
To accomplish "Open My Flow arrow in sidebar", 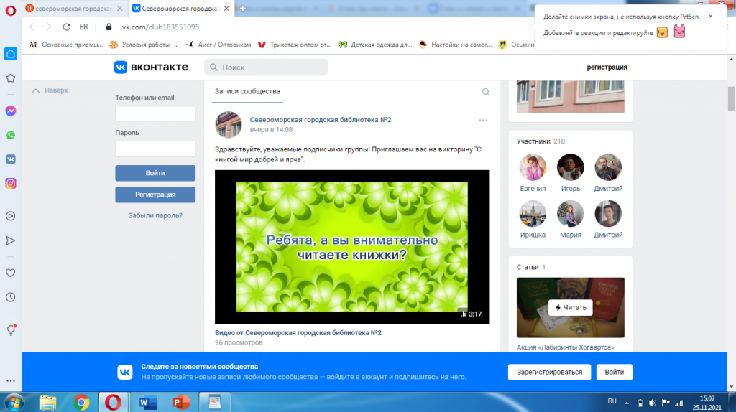I will [10, 240].
